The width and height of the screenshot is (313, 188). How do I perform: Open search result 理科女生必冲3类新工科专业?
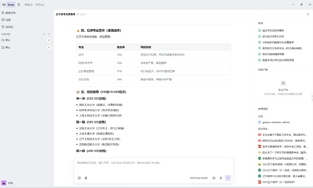click(x=283, y=140)
